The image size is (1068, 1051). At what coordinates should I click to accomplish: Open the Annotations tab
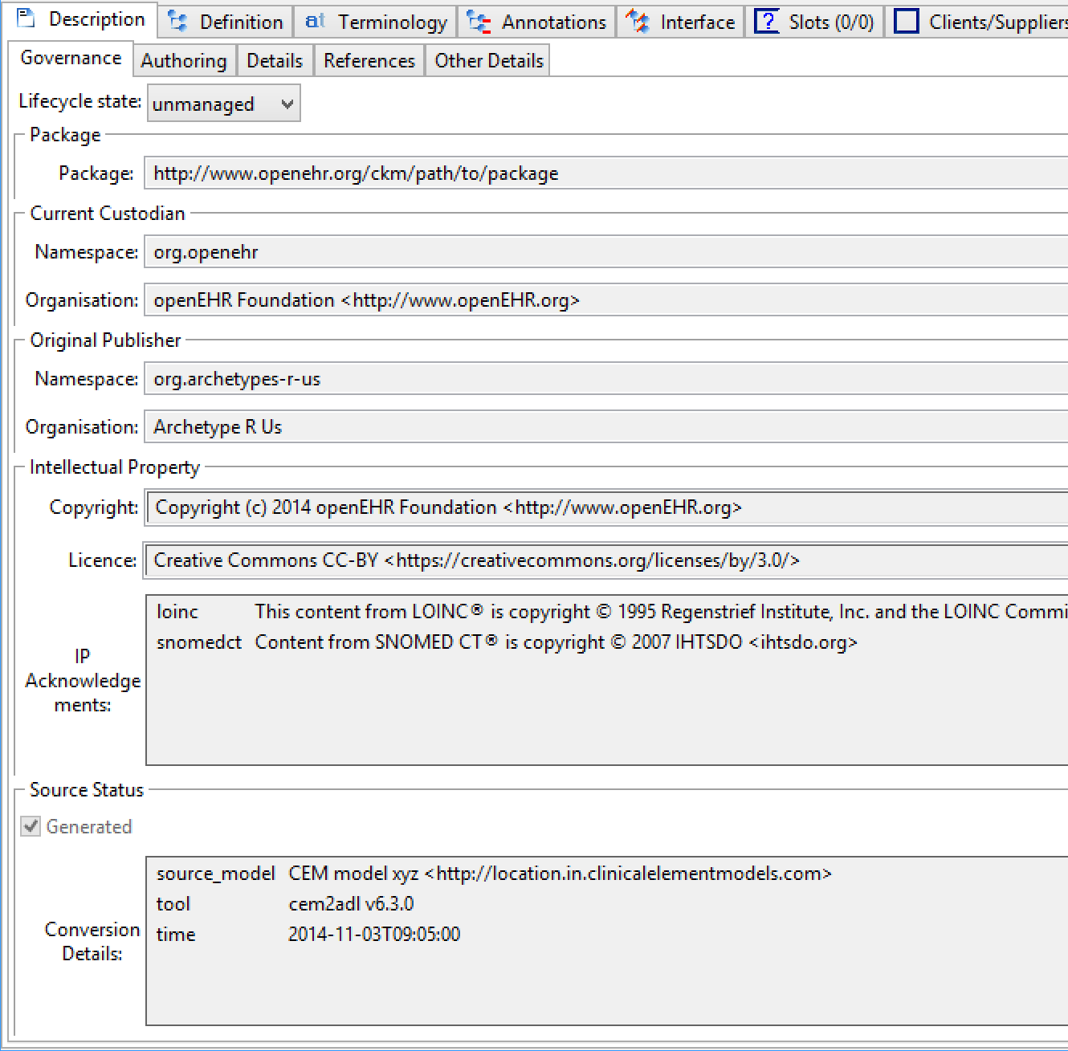click(x=536, y=22)
